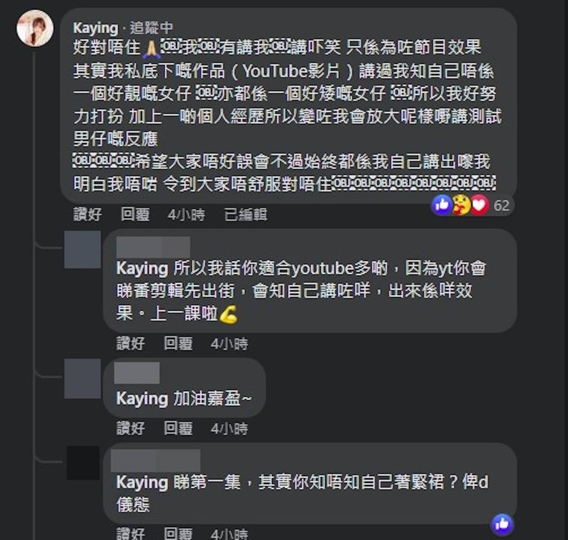Click the like reaction on the last reply

502,524
